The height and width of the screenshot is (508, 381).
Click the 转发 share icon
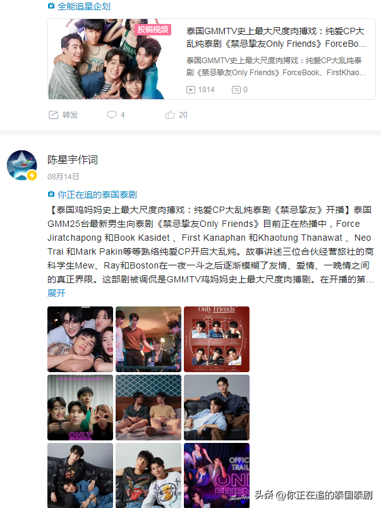point(54,115)
